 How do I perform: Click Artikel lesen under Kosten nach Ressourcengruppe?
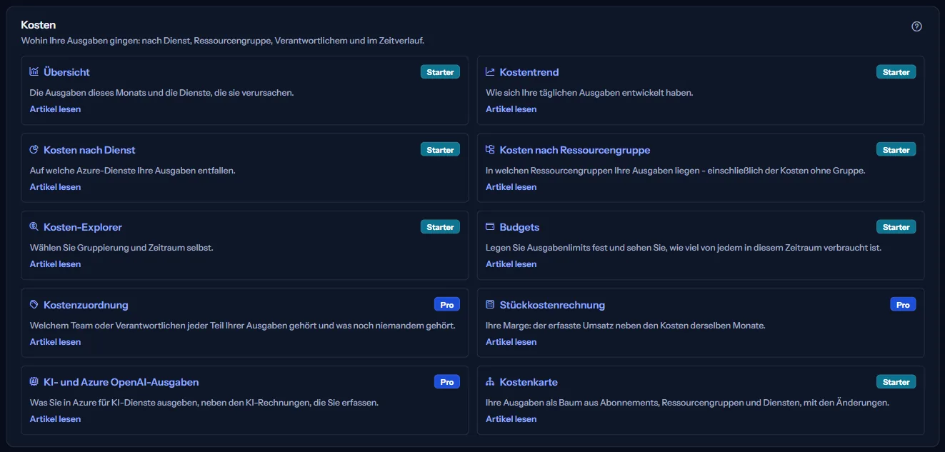[x=511, y=187]
